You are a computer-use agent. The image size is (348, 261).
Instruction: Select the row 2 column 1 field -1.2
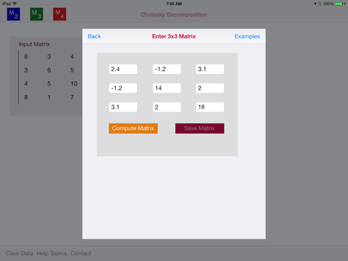click(x=123, y=88)
